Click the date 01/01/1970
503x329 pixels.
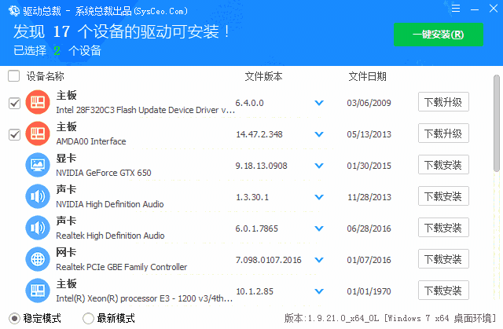click(369, 291)
